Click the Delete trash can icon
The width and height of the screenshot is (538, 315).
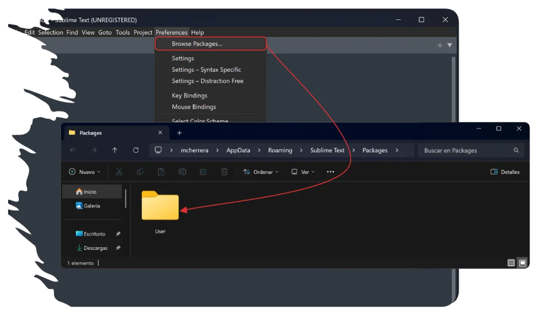224,172
